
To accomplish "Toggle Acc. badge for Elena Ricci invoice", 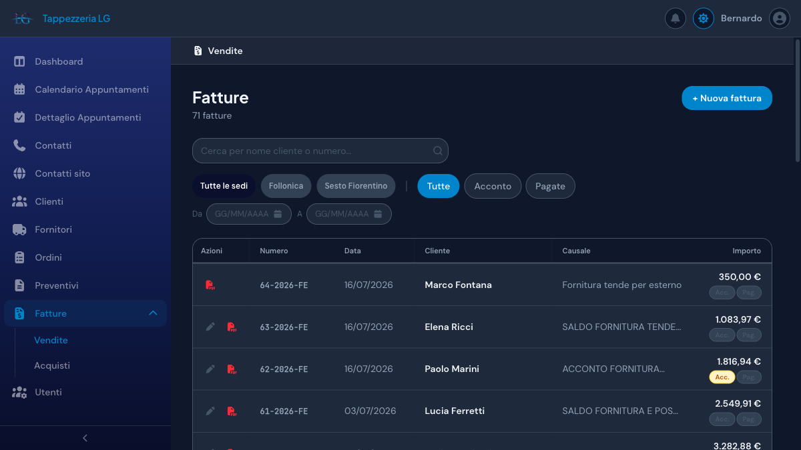I will [722, 335].
